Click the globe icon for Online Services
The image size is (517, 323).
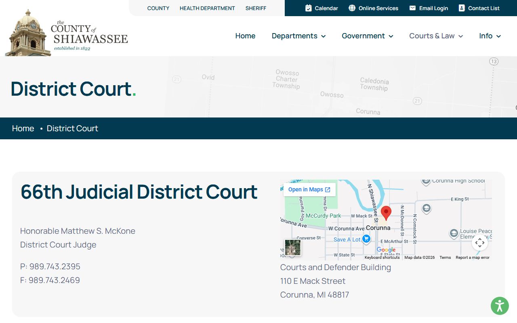click(352, 8)
